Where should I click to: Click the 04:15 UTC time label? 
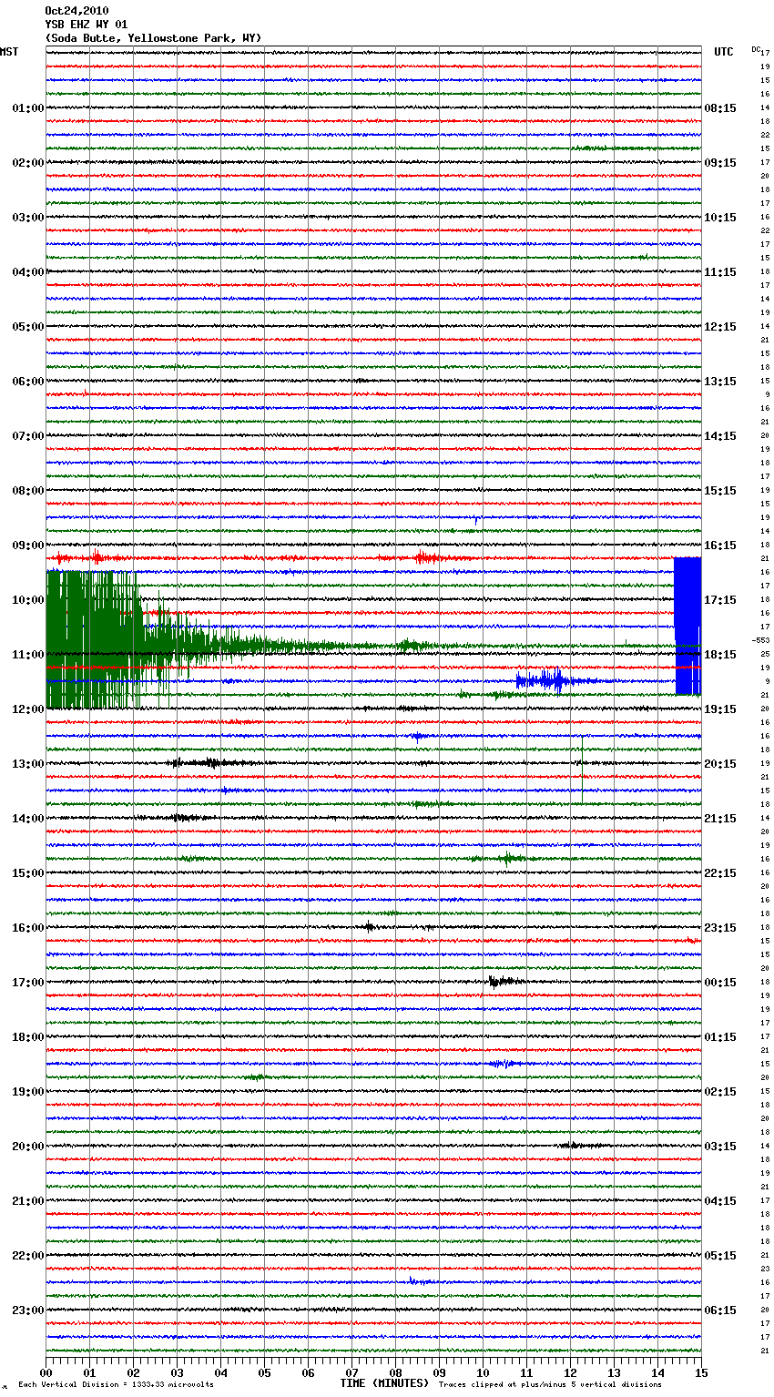tap(720, 1201)
